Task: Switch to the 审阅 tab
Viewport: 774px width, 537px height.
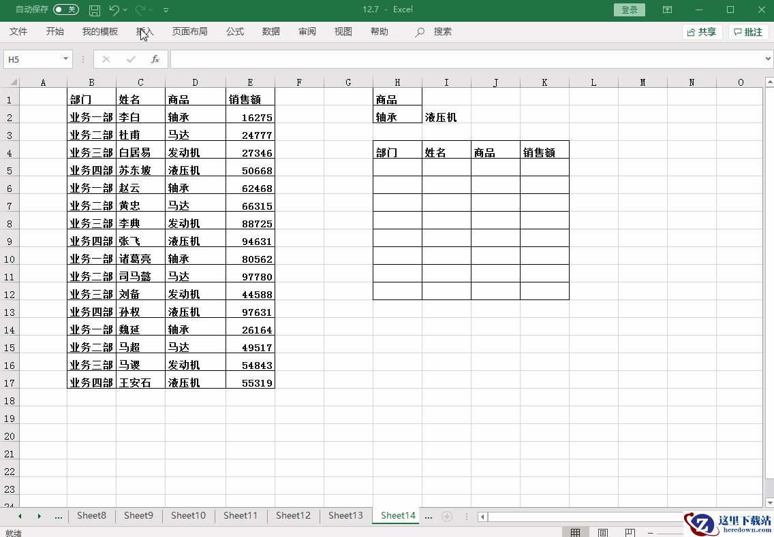Action: click(307, 31)
